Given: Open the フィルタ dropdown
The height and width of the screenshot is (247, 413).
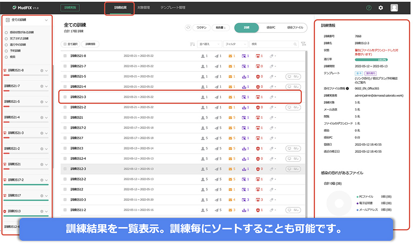Looking at the screenshot, I should 235,44.
